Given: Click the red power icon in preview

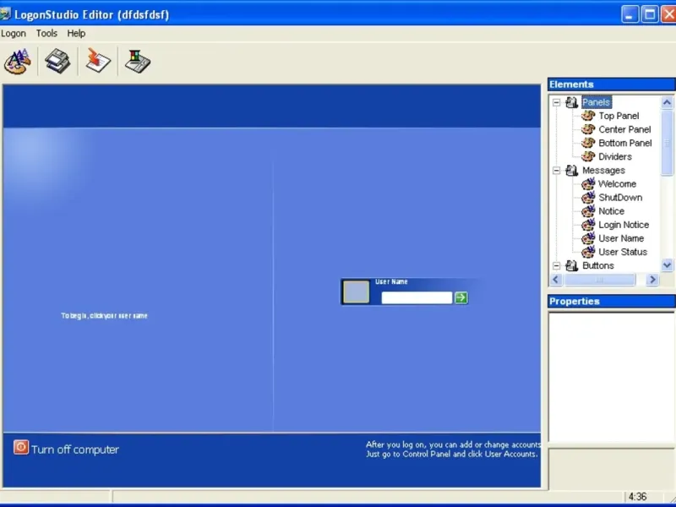Looking at the screenshot, I should (x=20, y=447).
